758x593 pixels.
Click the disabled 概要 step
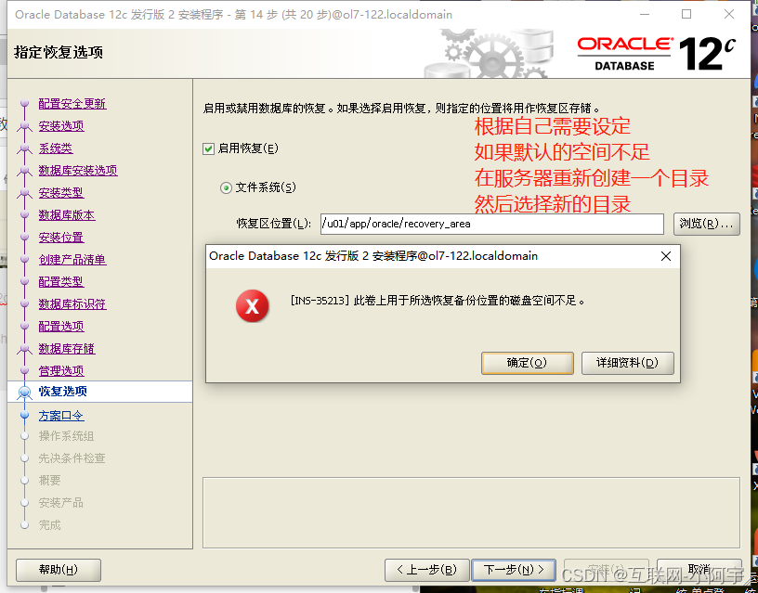point(50,481)
